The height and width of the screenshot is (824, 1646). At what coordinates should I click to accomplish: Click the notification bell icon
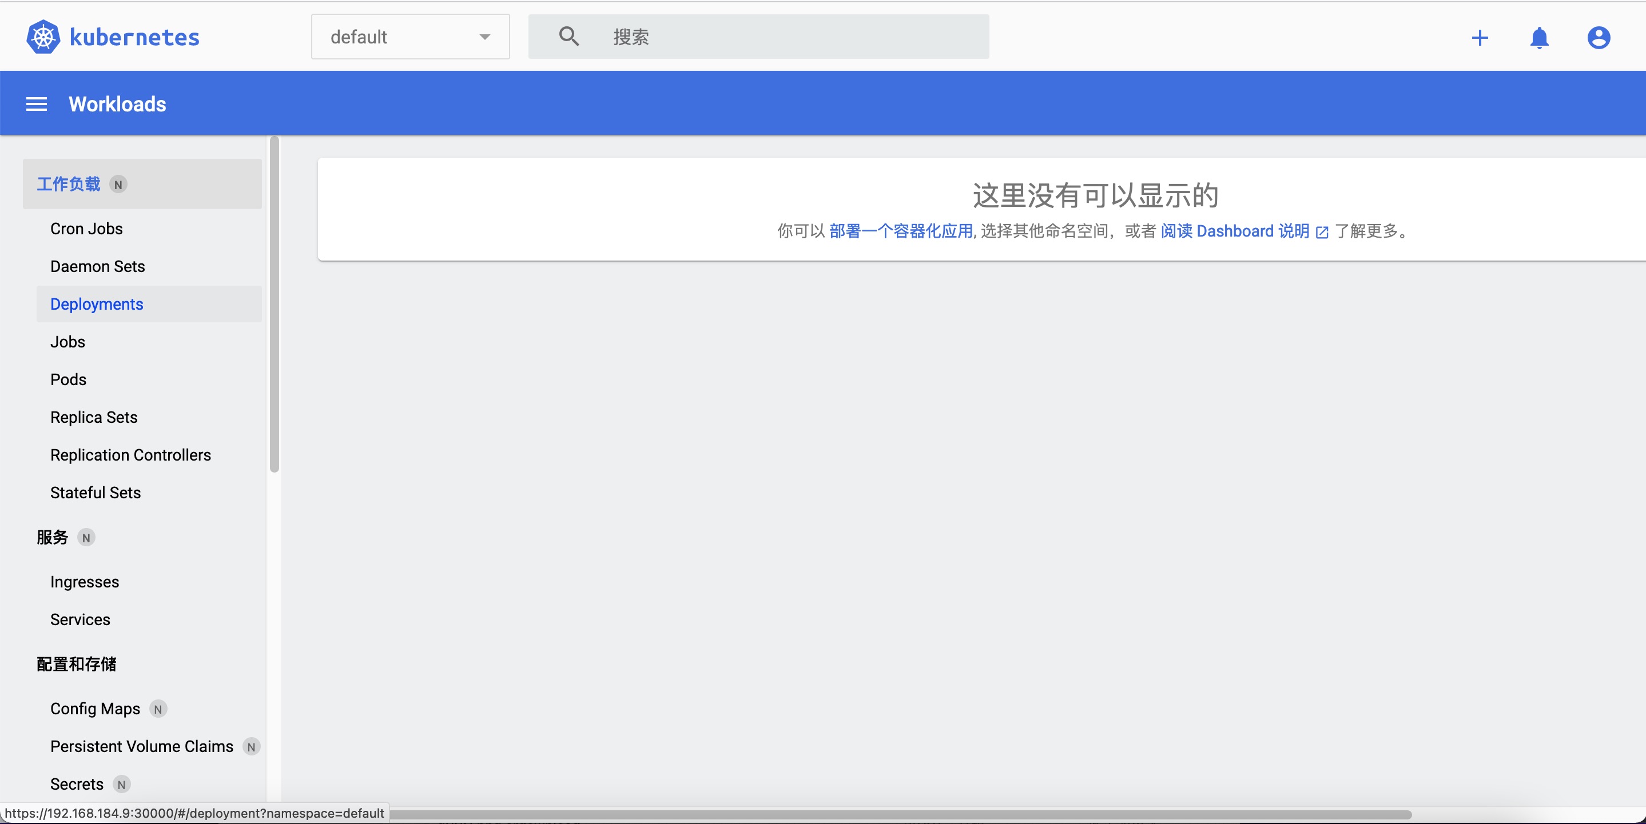[1538, 37]
